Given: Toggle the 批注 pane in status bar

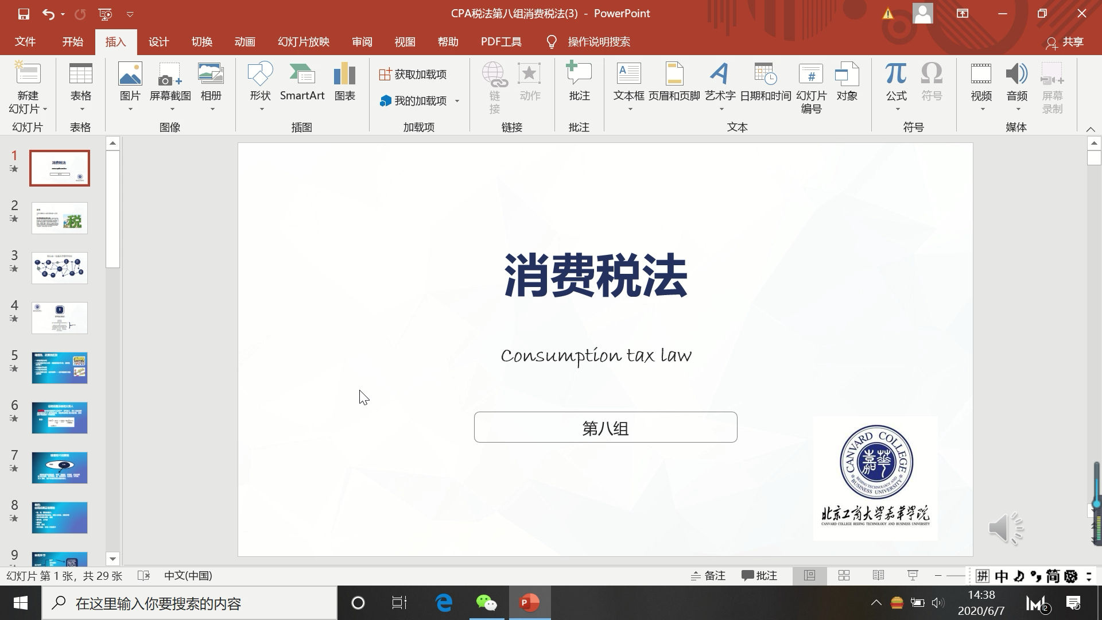Looking at the screenshot, I should 759,575.
